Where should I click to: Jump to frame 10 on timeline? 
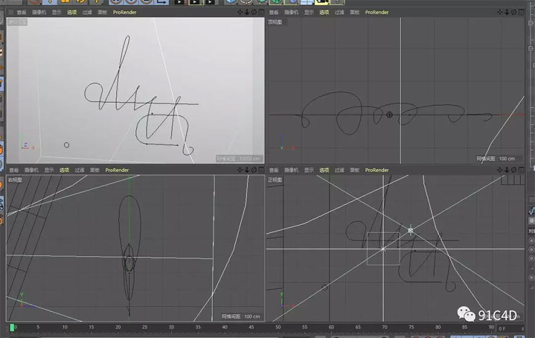tap(65, 327)
